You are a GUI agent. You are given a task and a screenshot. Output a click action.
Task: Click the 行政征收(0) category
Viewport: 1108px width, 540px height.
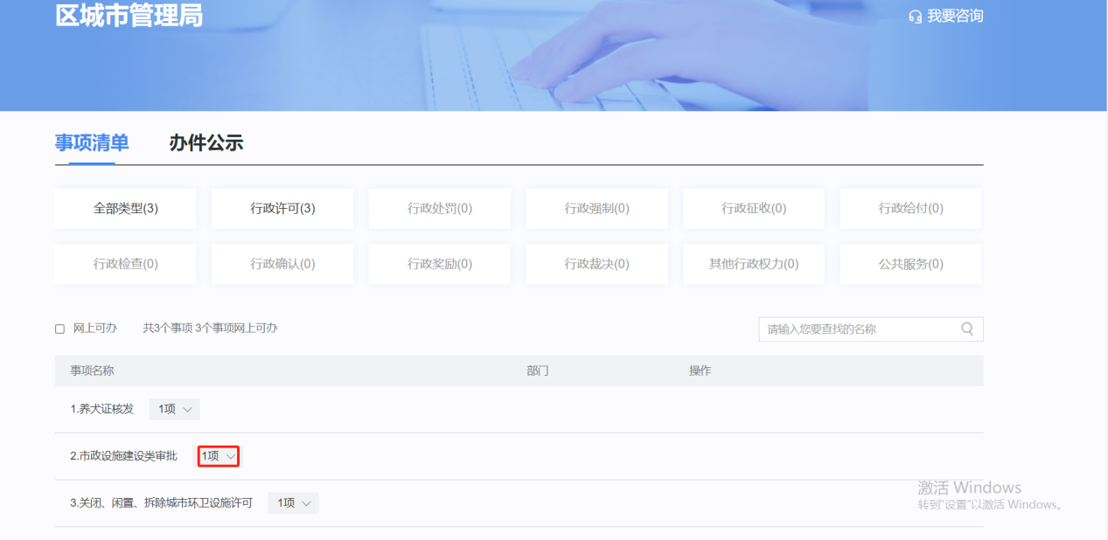point(753,208)
